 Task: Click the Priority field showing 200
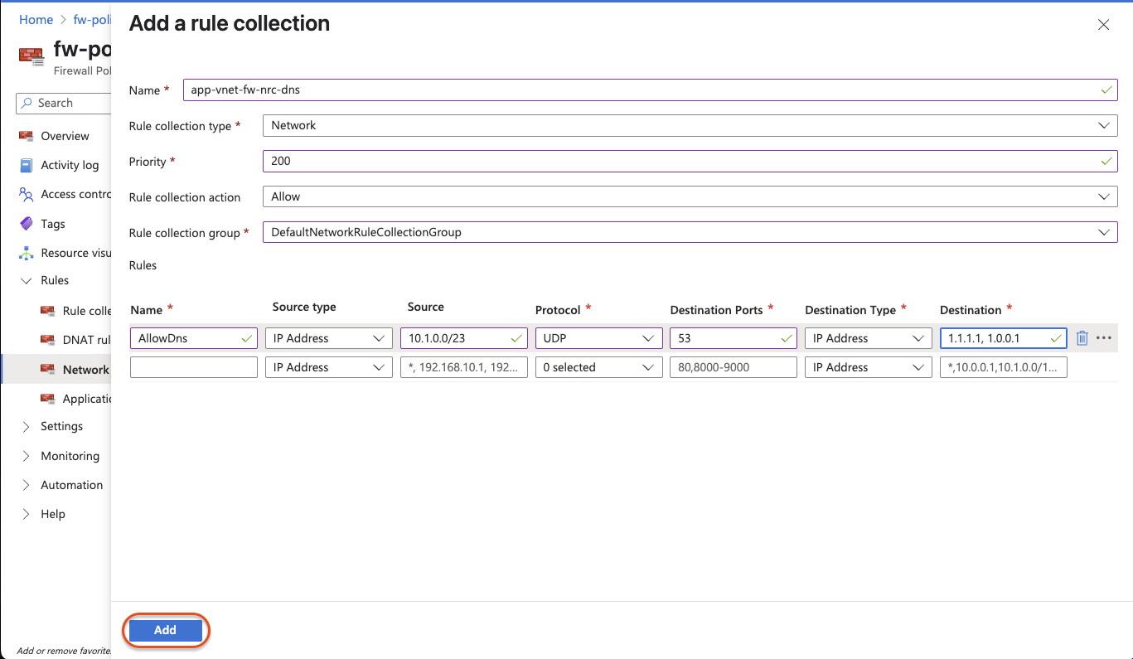(x=690, y=161)
